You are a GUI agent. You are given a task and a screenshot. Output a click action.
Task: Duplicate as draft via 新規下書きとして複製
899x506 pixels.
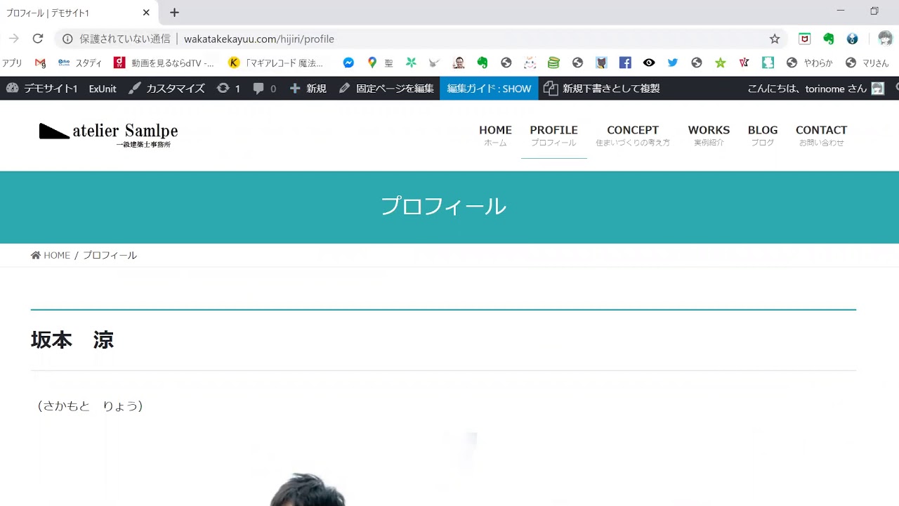601,89
